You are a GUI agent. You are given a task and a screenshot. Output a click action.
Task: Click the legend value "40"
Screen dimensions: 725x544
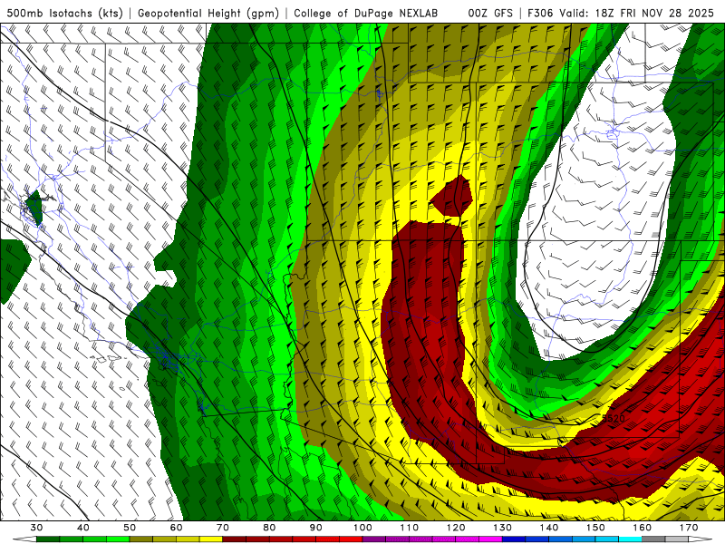[x=82, y=528]
